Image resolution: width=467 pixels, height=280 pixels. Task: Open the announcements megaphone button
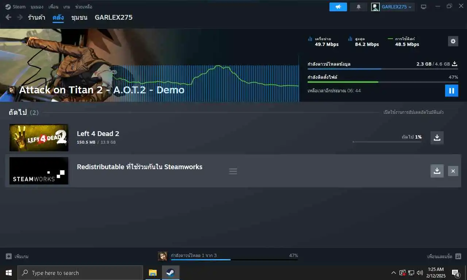(x=338, y=7)
